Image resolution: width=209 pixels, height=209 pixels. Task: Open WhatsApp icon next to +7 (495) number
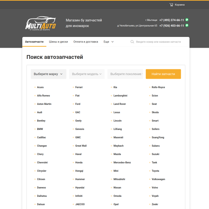pyautogui.click(x=187, y=20)
